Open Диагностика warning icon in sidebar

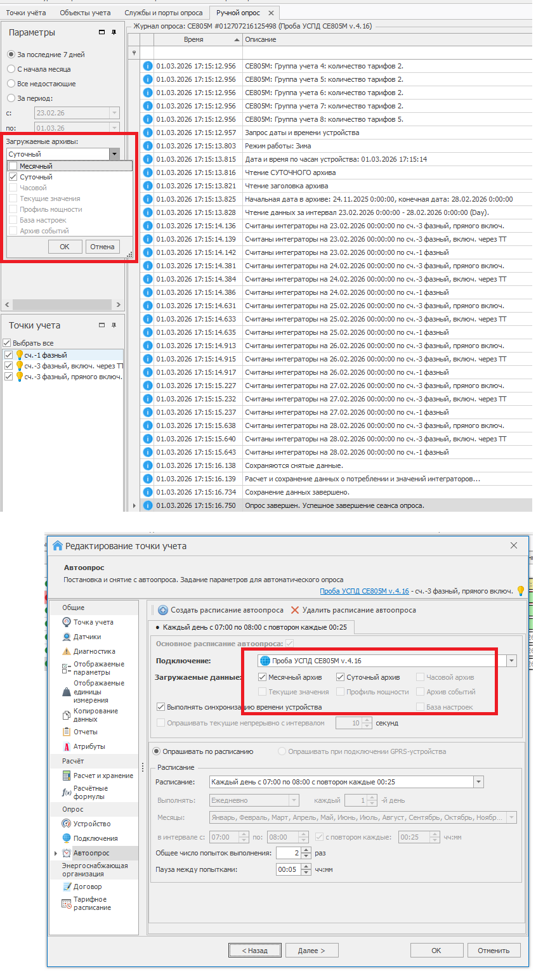(67, 651)
